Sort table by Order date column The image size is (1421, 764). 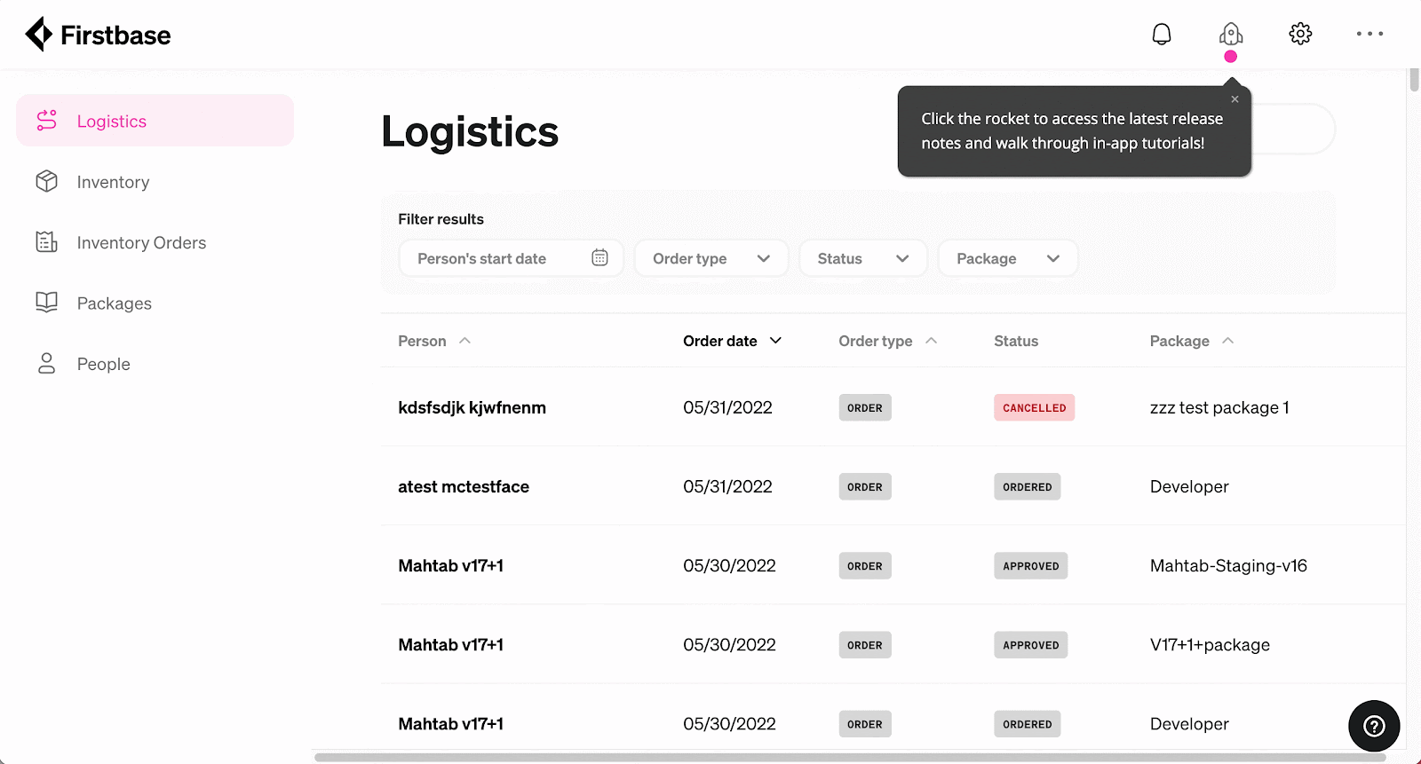[x=733, y=341]
